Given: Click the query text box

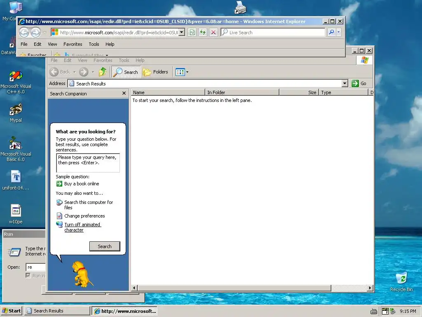Looking at the screenshot, I should 88,163.
